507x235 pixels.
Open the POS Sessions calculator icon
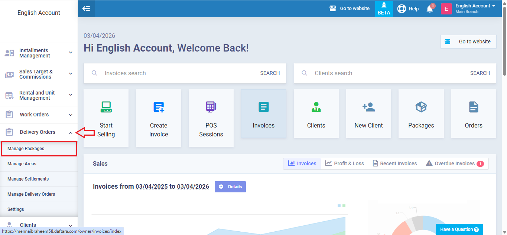point(211,107)
